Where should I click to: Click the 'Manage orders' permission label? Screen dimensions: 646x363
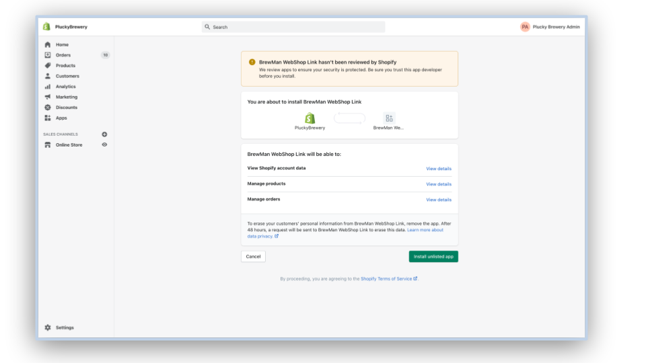click(x=264, y=199)
